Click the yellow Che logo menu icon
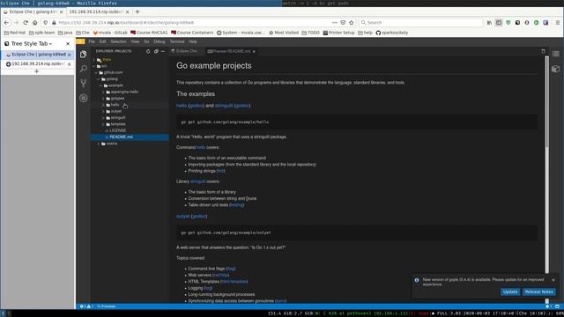 tap(80, 41)
